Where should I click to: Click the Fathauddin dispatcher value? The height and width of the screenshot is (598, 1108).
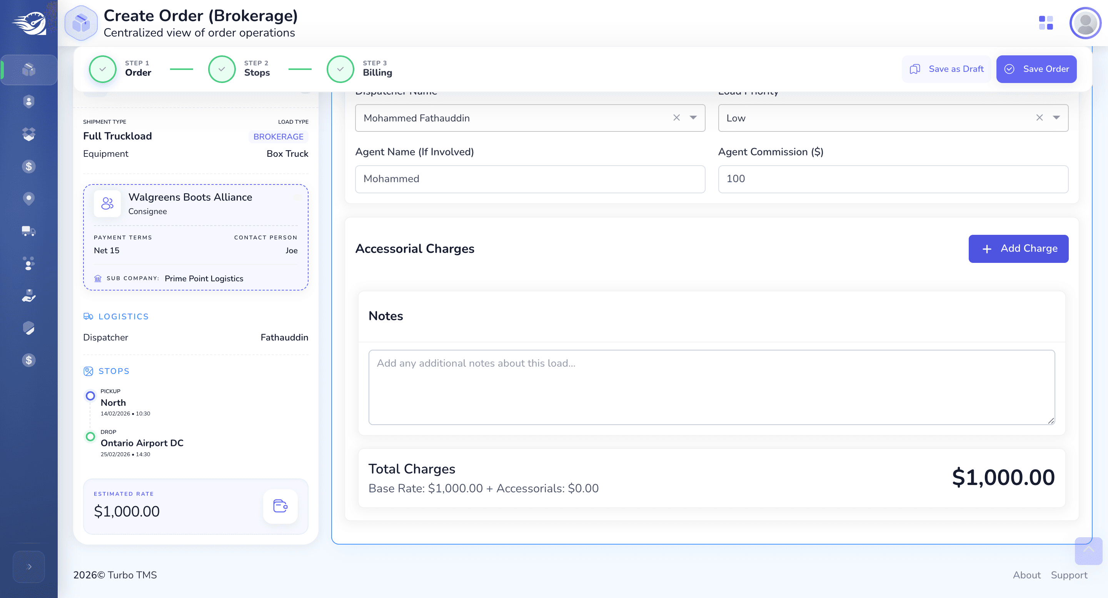pyautogui.click(x=284, y=337)
